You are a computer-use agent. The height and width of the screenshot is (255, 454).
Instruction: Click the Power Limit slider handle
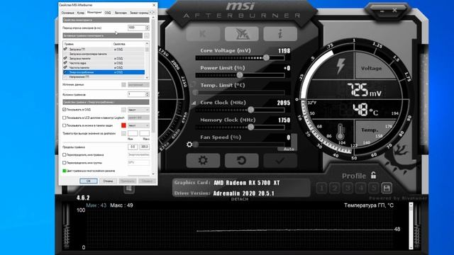(x=240, y=75)
